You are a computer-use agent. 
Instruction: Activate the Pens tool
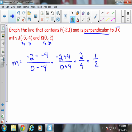coord(72,20)
